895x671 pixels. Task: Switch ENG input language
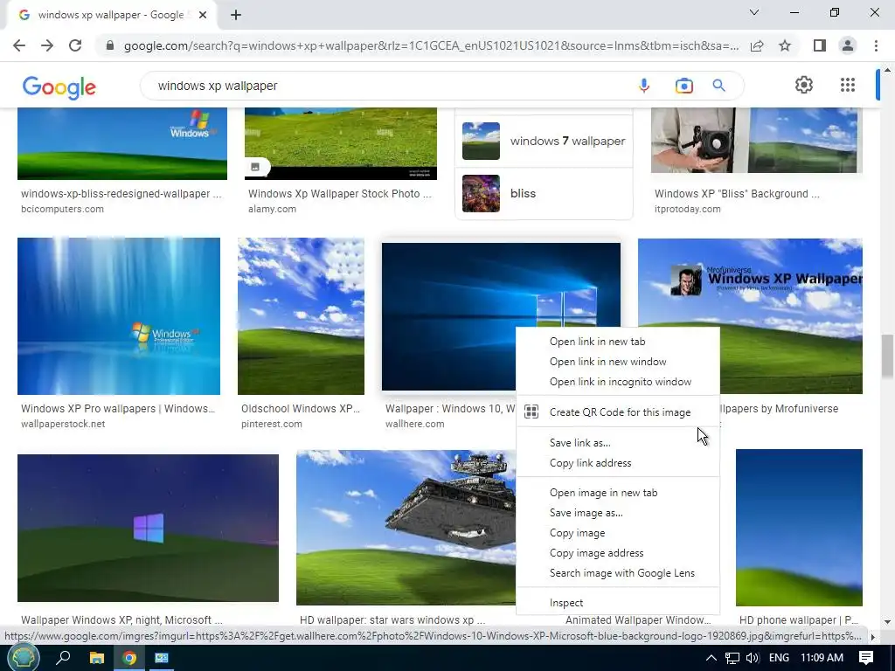[779, 658]
